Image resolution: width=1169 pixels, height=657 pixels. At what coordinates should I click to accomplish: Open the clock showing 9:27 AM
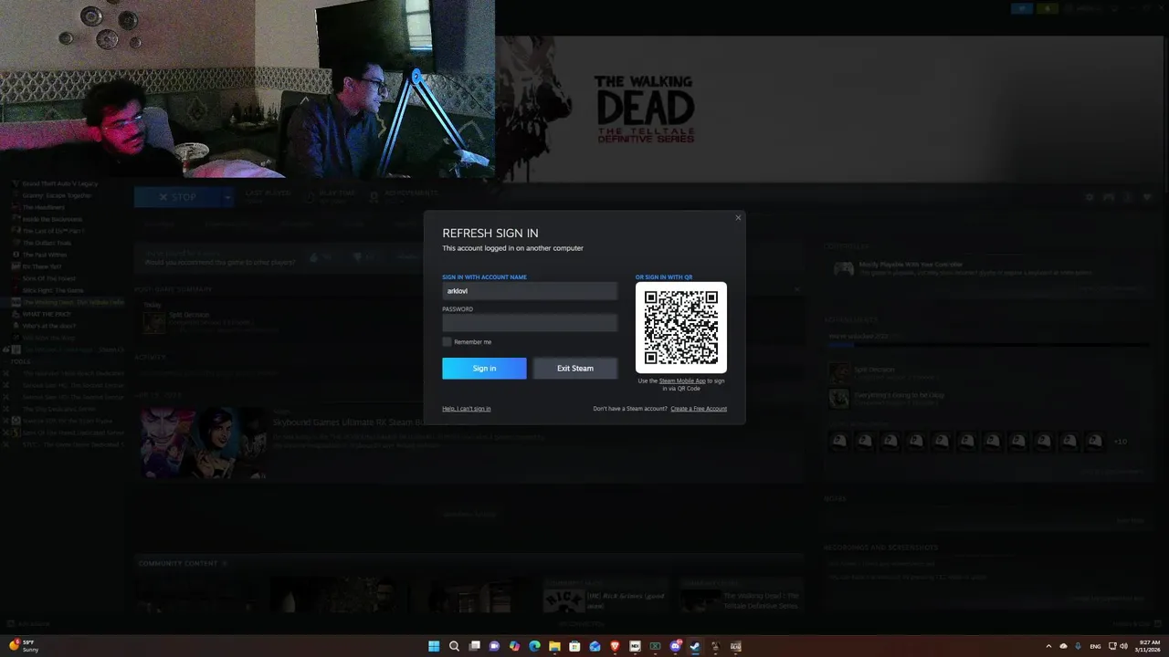(x=1146, y=646)
